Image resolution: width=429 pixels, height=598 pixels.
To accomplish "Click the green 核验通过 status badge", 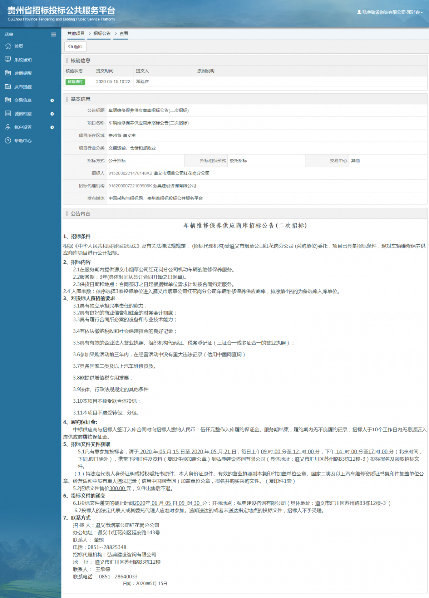I will pyautogui.click(x=75, y=82).
